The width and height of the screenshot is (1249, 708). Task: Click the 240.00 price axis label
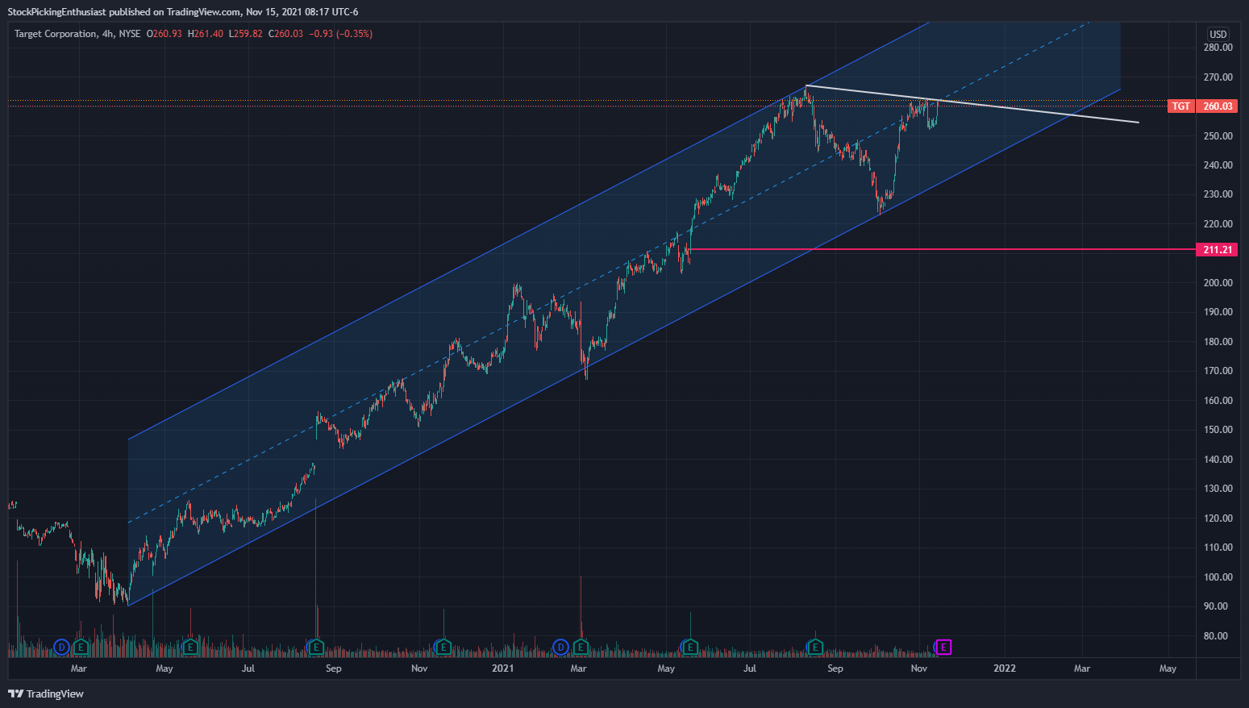(1218, 165)
